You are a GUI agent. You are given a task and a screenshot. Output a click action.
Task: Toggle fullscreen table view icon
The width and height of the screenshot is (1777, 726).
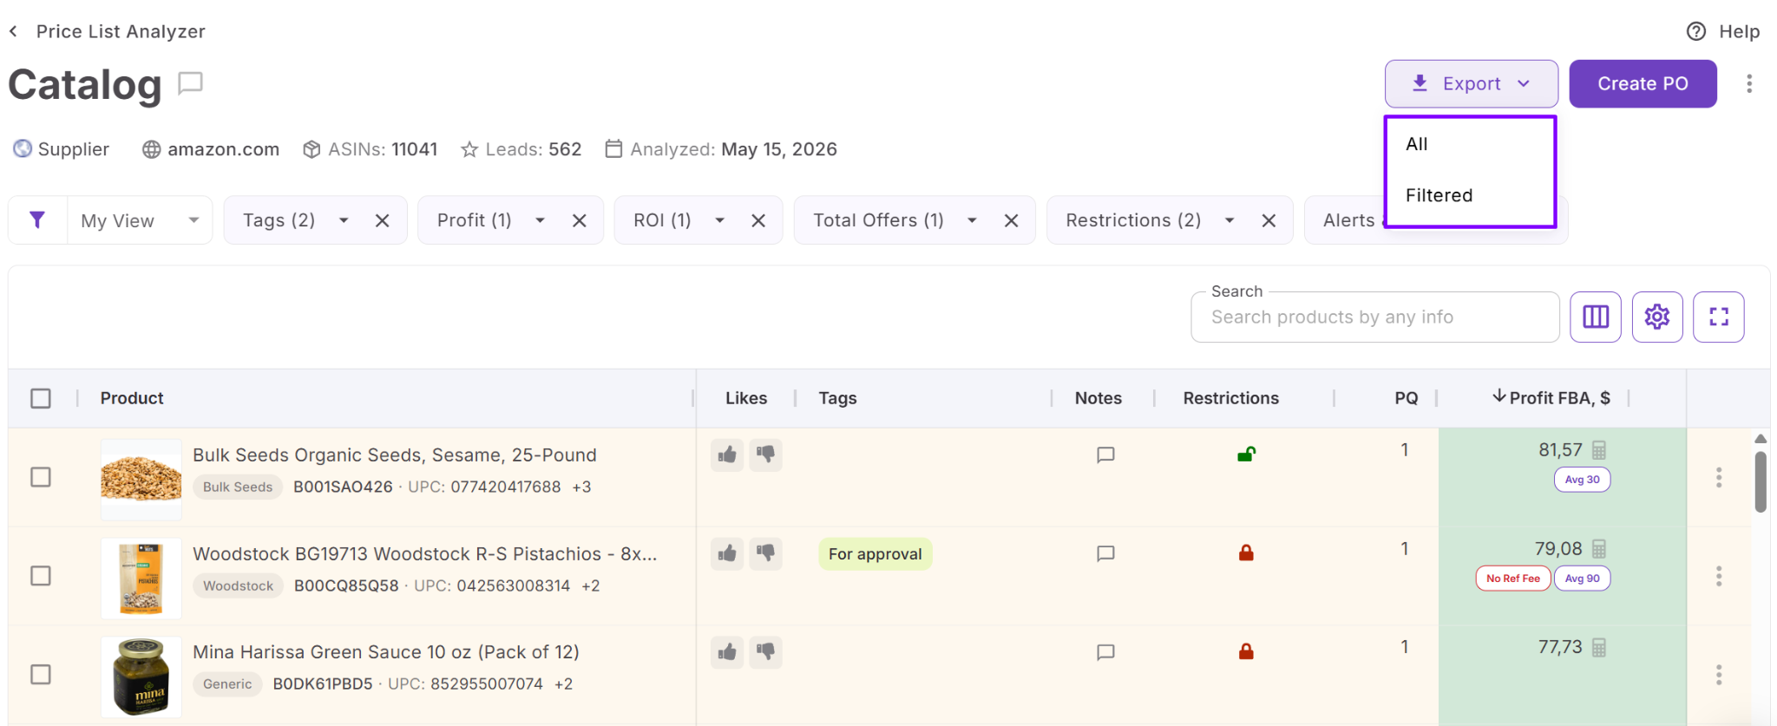[1718, 317]
